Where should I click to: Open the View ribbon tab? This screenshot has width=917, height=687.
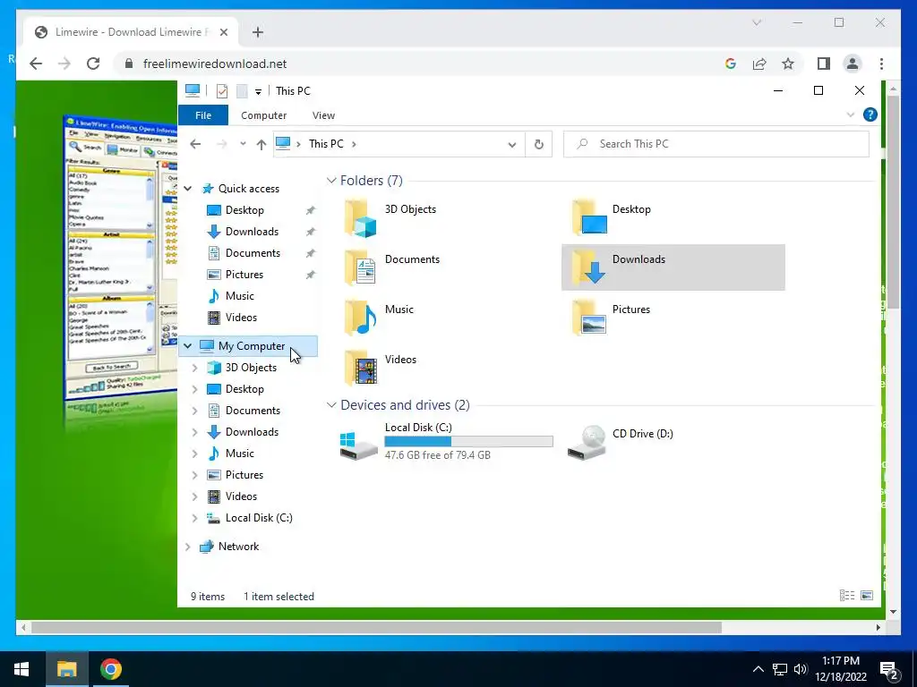coord(323,115)
